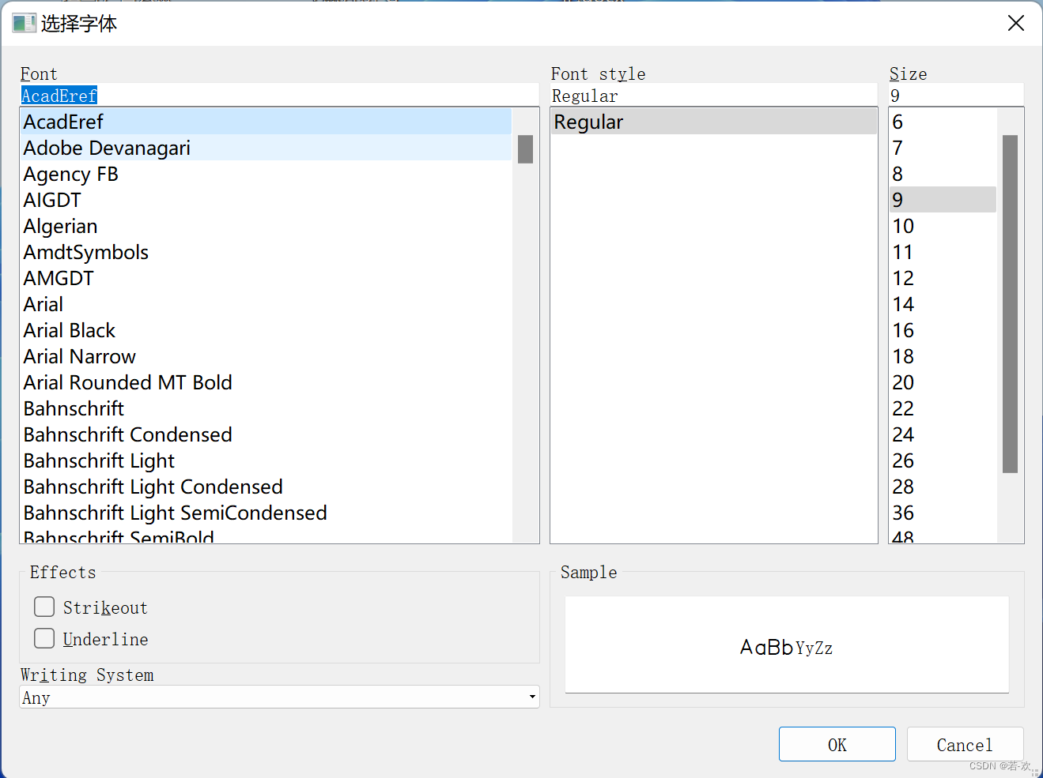Select Adobe Devanagari font
The height and width of the screenshot is (778, 1043).
click(266, 148)
